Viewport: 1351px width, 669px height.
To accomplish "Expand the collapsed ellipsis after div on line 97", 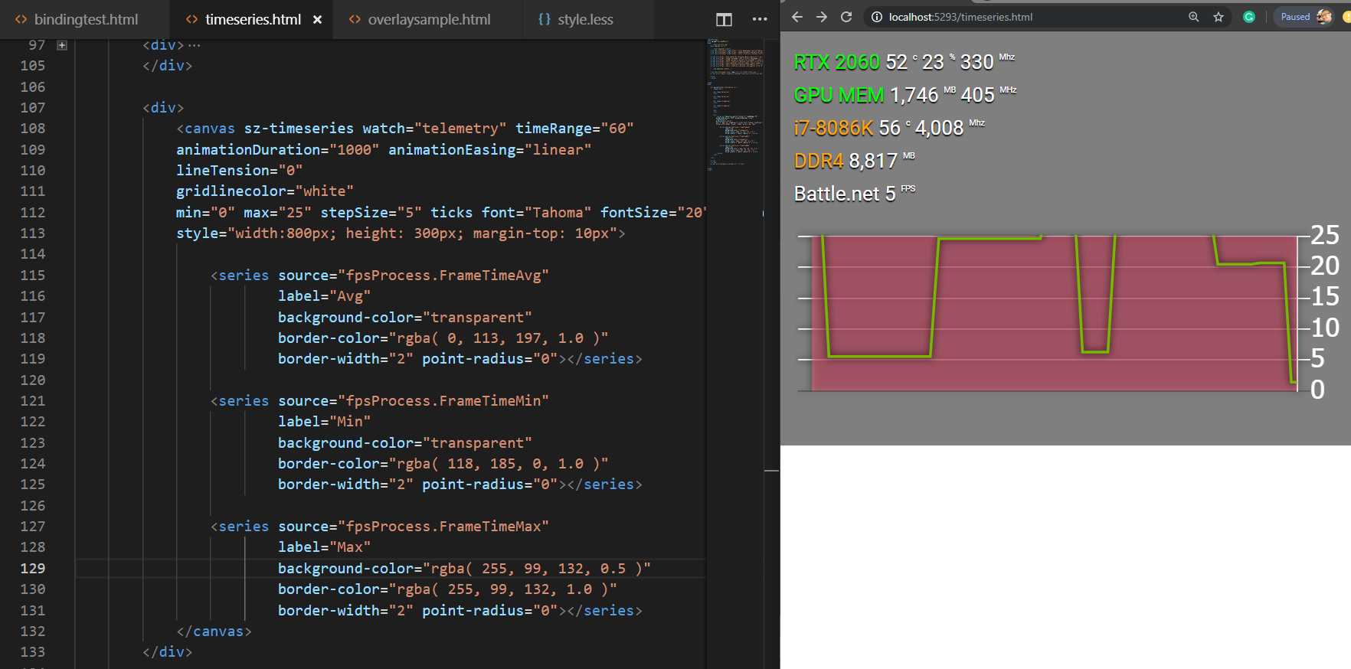I will (x=195, y=45).
